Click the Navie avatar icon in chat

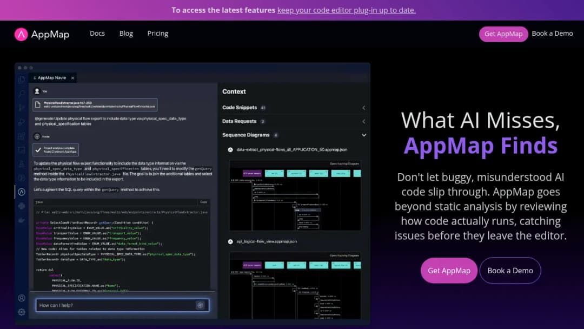[37, 136]
